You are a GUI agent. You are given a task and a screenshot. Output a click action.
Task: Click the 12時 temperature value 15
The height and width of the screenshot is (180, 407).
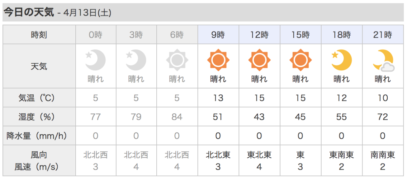(259, 98)
